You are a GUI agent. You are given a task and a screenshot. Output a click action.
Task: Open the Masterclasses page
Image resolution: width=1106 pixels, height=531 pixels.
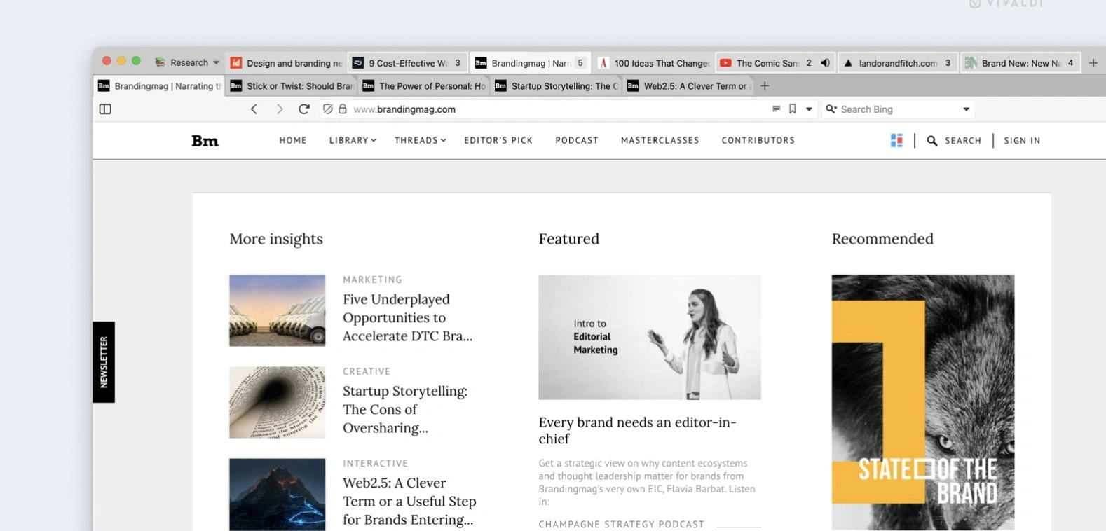(660, 141)
